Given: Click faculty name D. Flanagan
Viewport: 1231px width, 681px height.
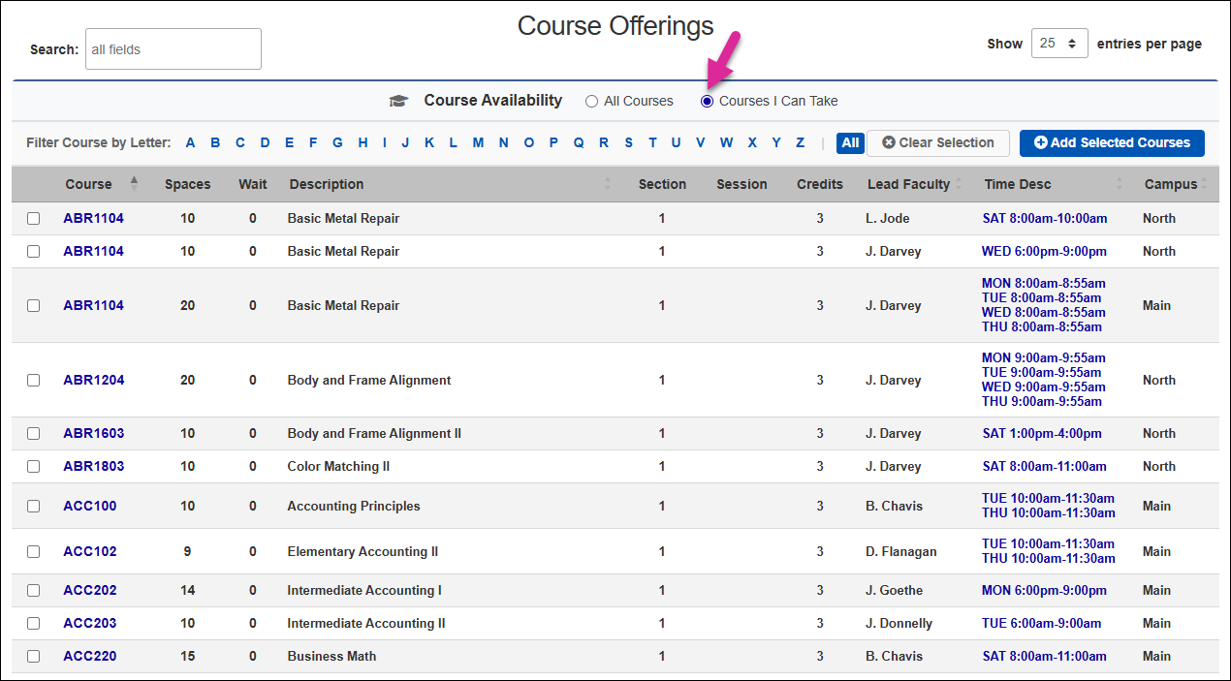Looking at the screenshot, I should (x=901, y=551).
